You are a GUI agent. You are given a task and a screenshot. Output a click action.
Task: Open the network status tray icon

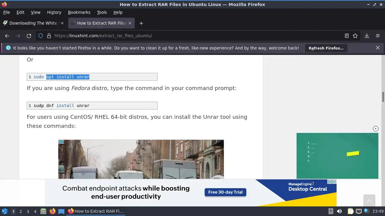click(x=359, y=211)
